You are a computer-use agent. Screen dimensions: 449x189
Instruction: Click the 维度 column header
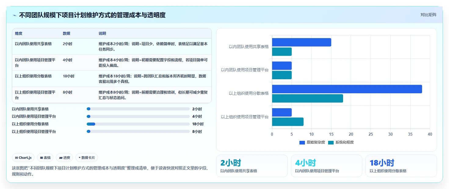pos(19,34)
